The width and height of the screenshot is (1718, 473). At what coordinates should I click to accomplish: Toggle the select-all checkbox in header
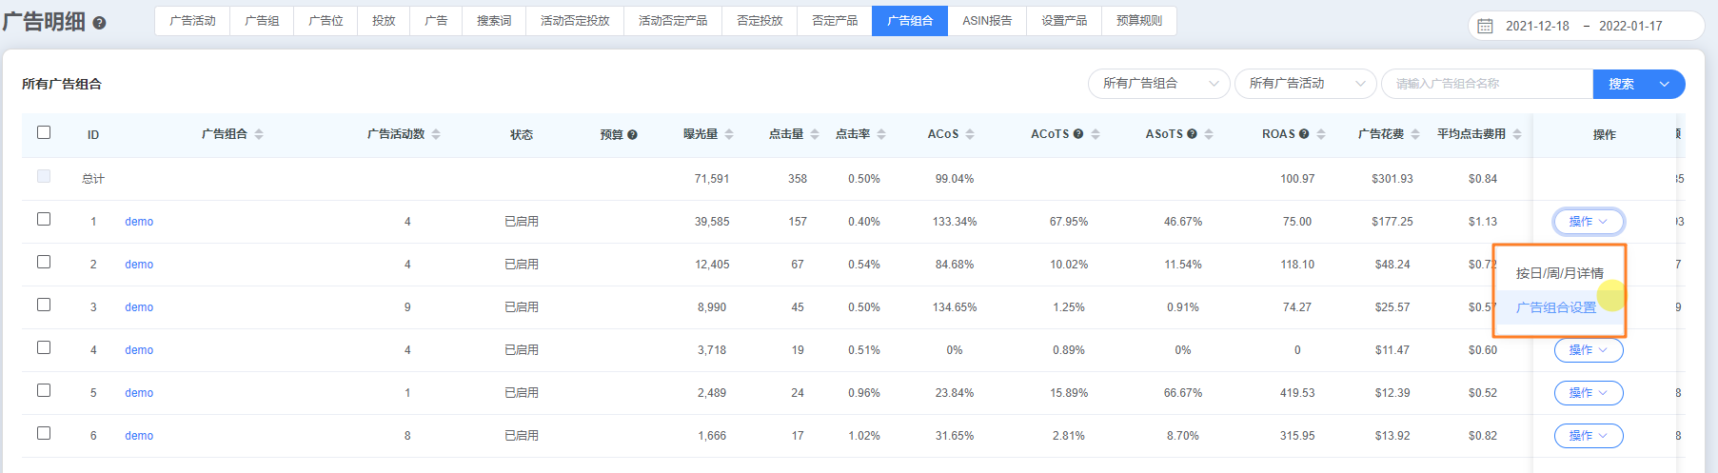[x=44, y=132]
